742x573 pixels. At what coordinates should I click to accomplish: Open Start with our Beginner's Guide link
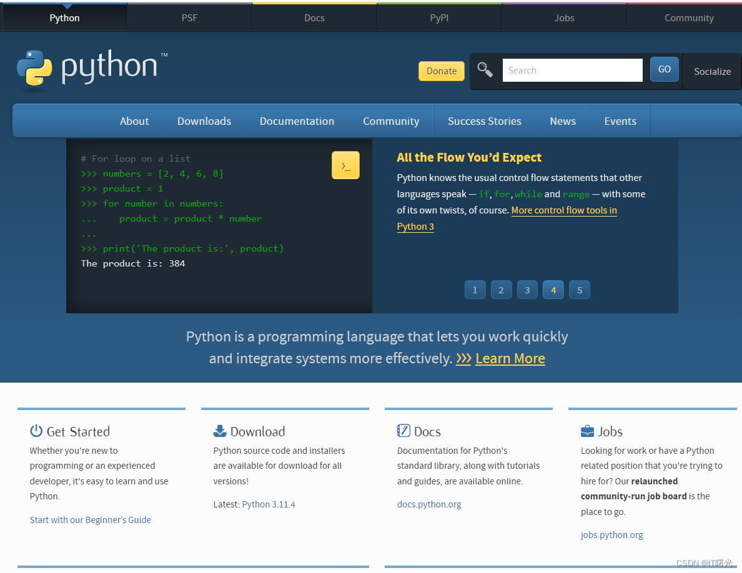click(x=91, y=519)
